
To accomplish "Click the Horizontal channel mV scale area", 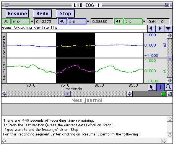I will pos(155,45).
